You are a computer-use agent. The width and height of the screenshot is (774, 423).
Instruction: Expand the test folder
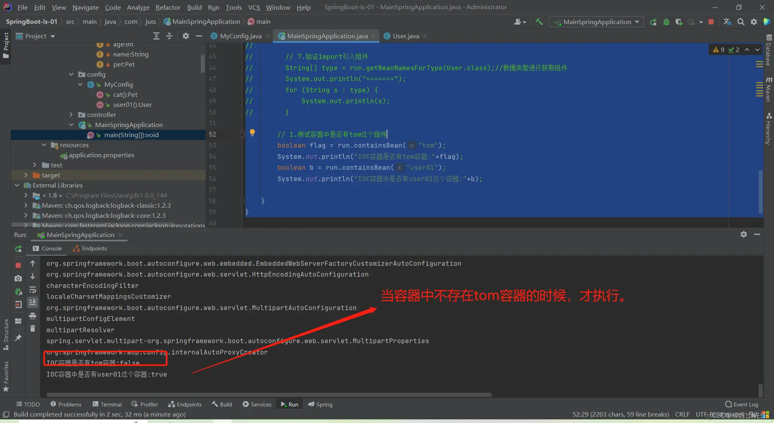[x=35, y=165]
